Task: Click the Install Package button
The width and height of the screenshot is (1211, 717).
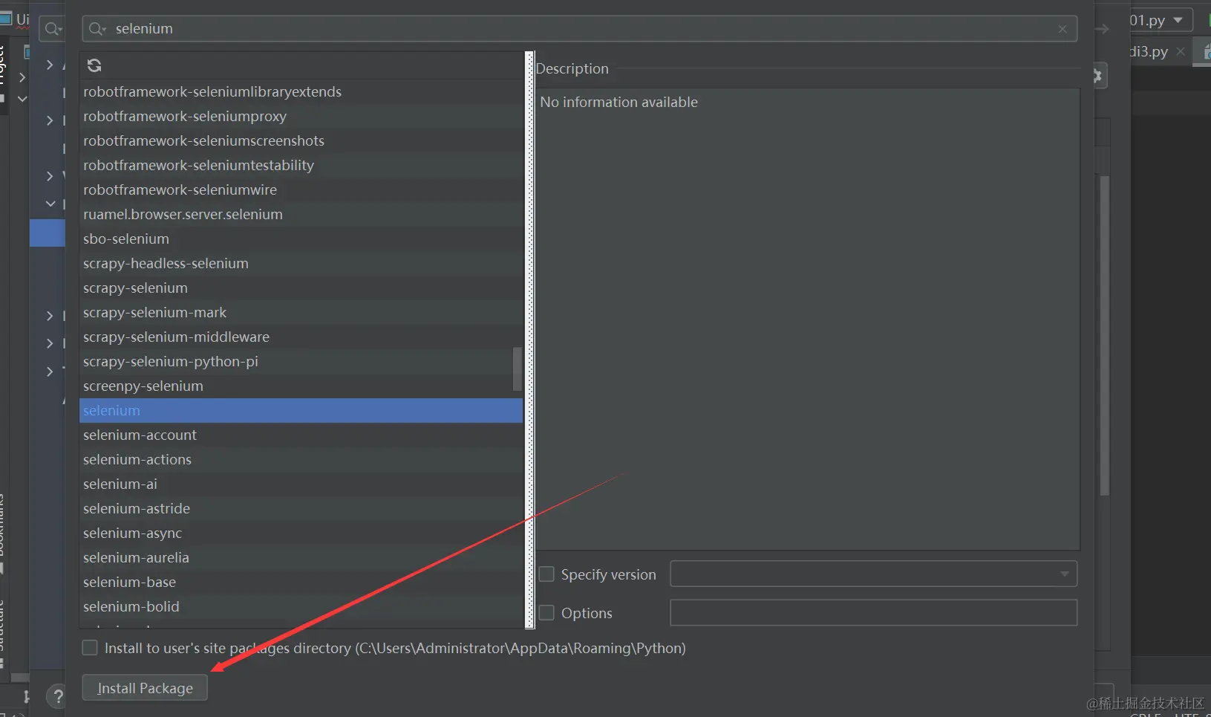Action: click(x=145, y=688)
